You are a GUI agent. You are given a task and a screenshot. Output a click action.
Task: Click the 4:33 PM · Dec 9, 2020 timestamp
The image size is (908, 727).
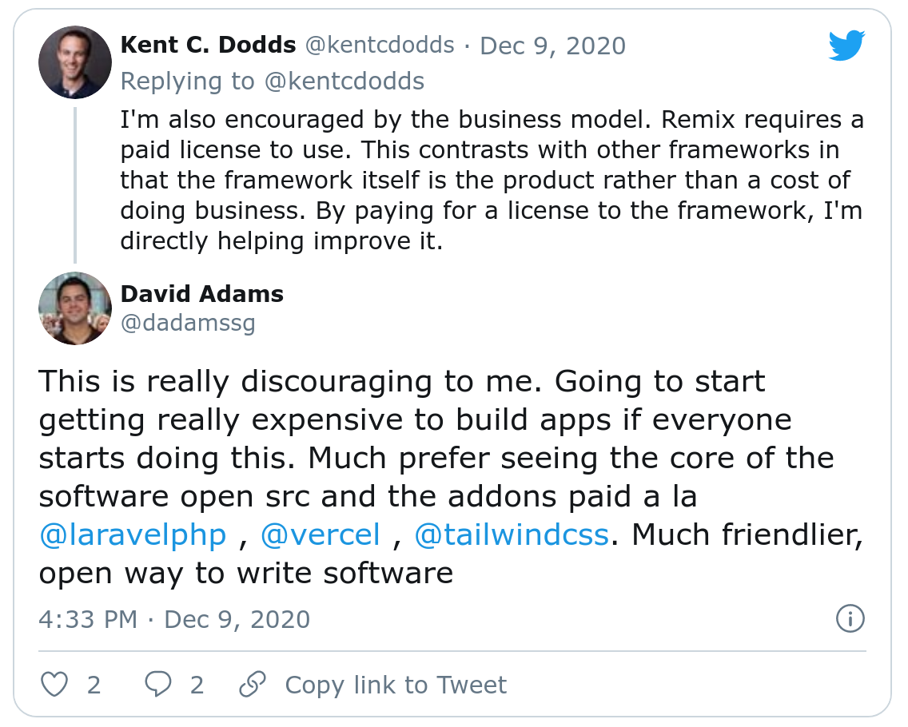(x=174, y=619)
